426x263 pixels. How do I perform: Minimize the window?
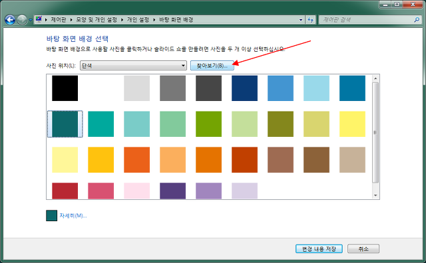[385, 5]
